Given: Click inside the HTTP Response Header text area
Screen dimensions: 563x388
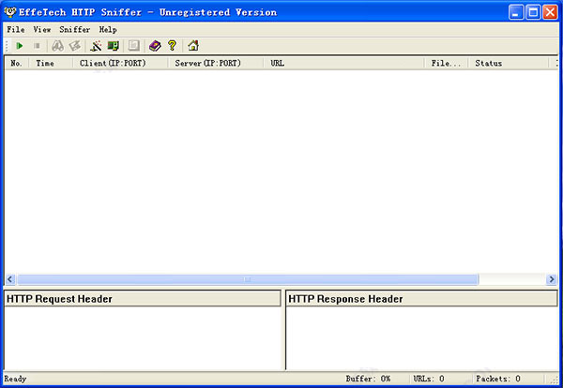Looking at the screenshot, I should (x=422, y=337).
